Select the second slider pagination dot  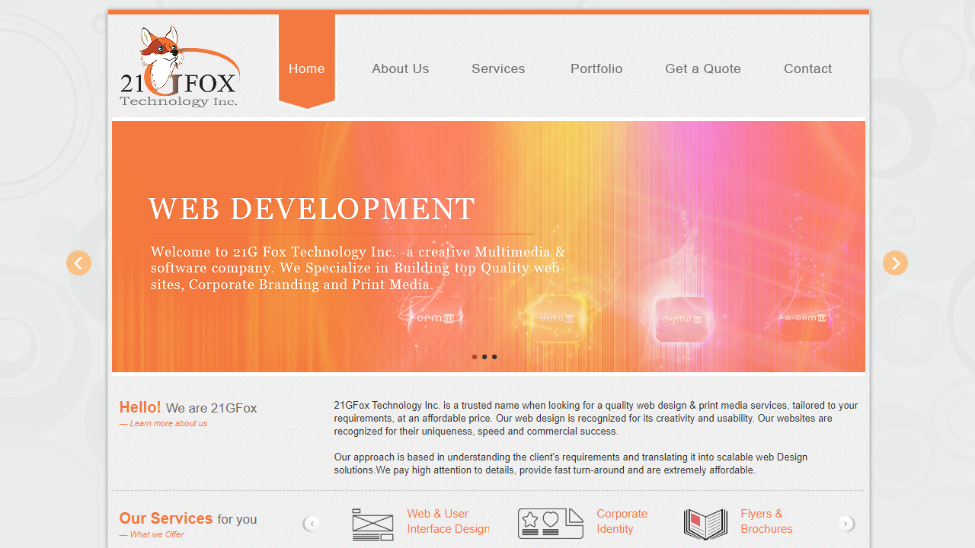[x=484, y=357]
